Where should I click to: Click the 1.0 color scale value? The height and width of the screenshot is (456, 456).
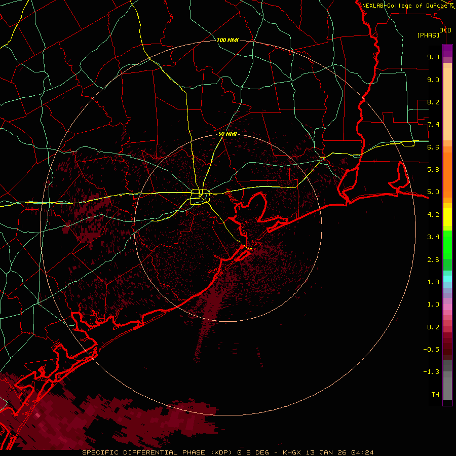(x=433, y=305)
